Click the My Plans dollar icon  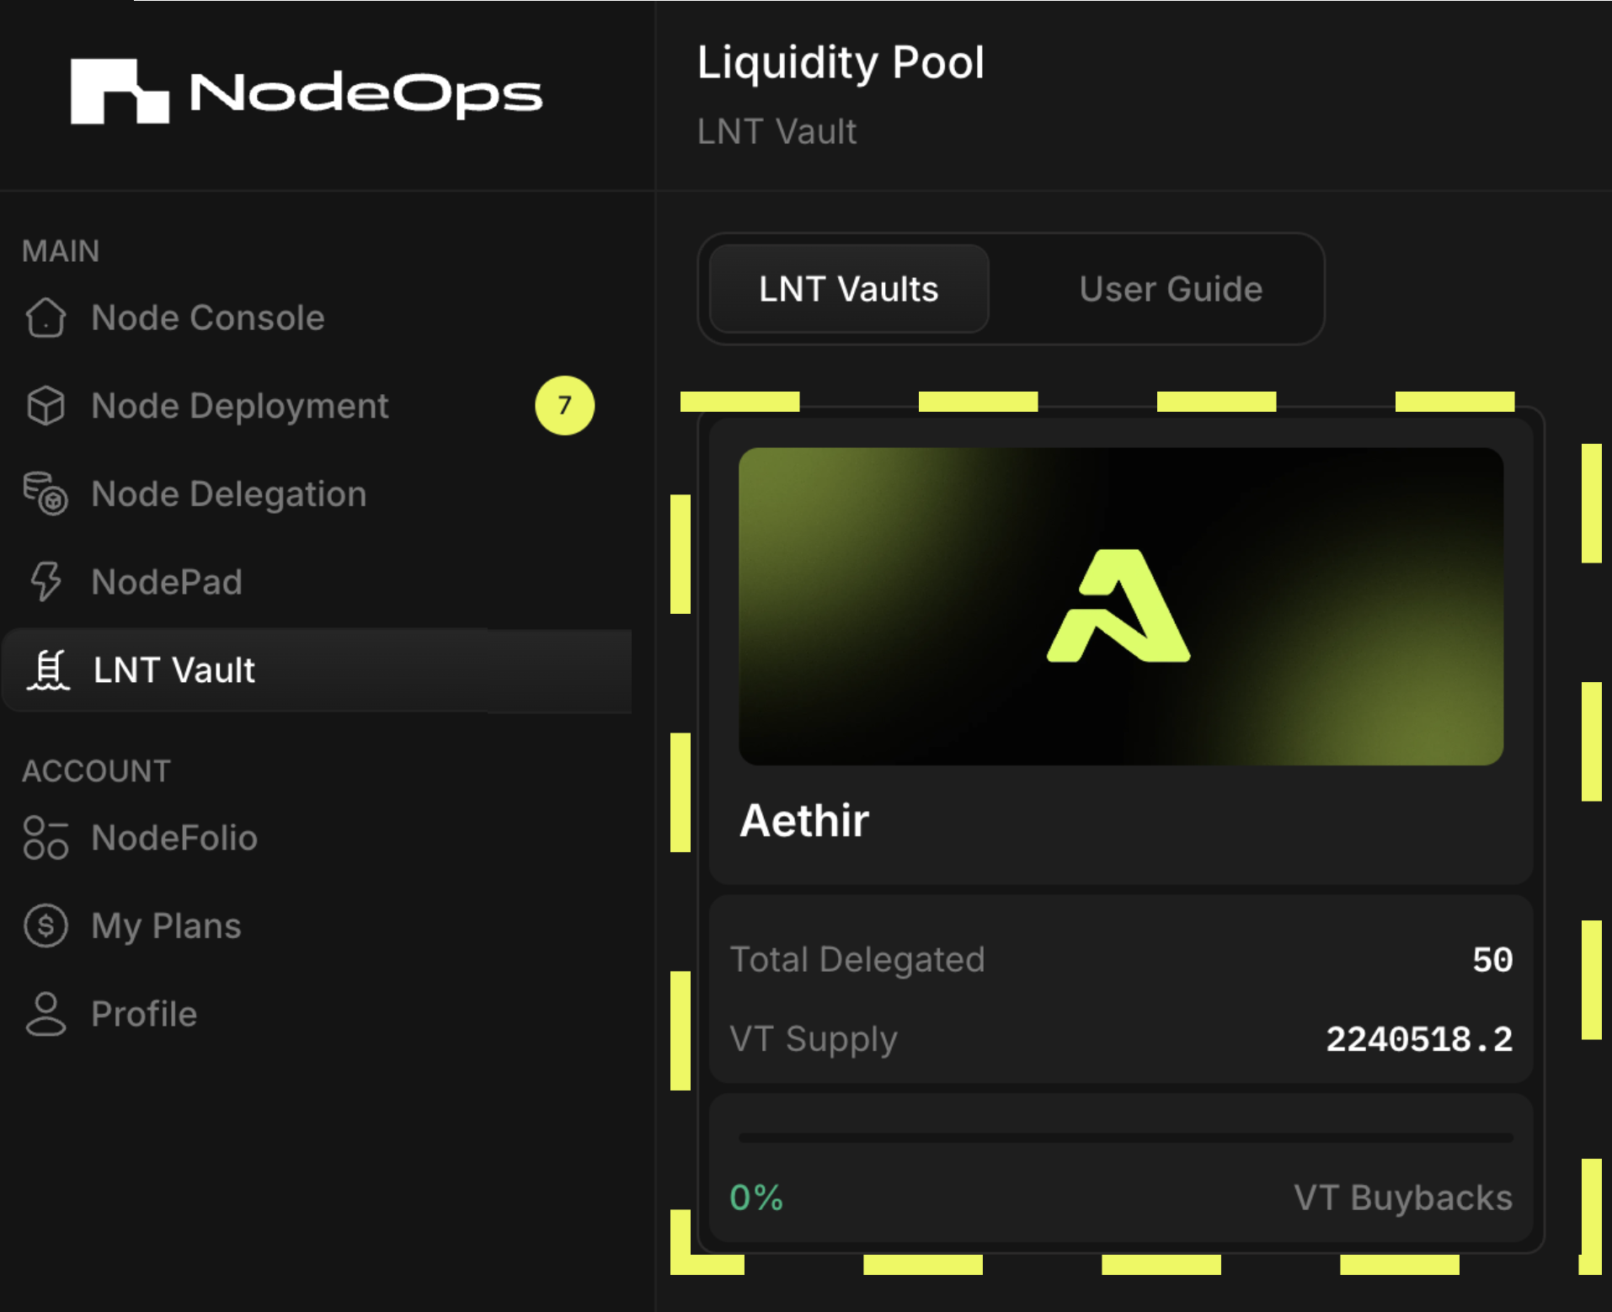[x=46, y=925]
